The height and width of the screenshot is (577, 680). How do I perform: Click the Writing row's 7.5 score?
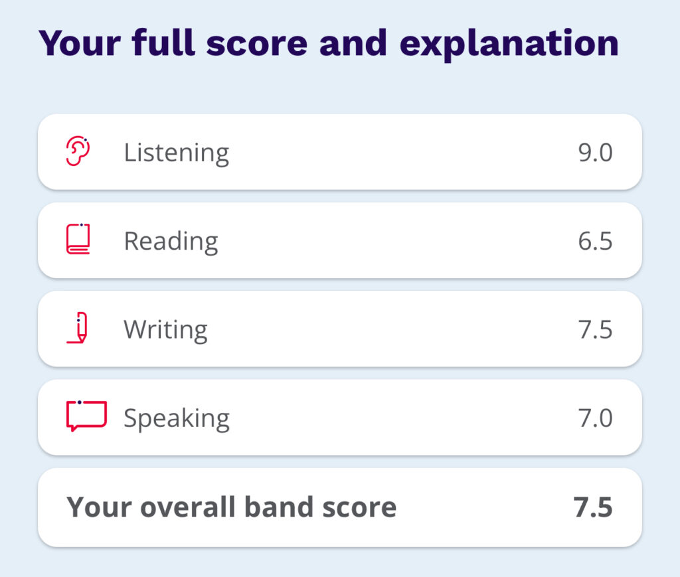(x=595, y=329)
